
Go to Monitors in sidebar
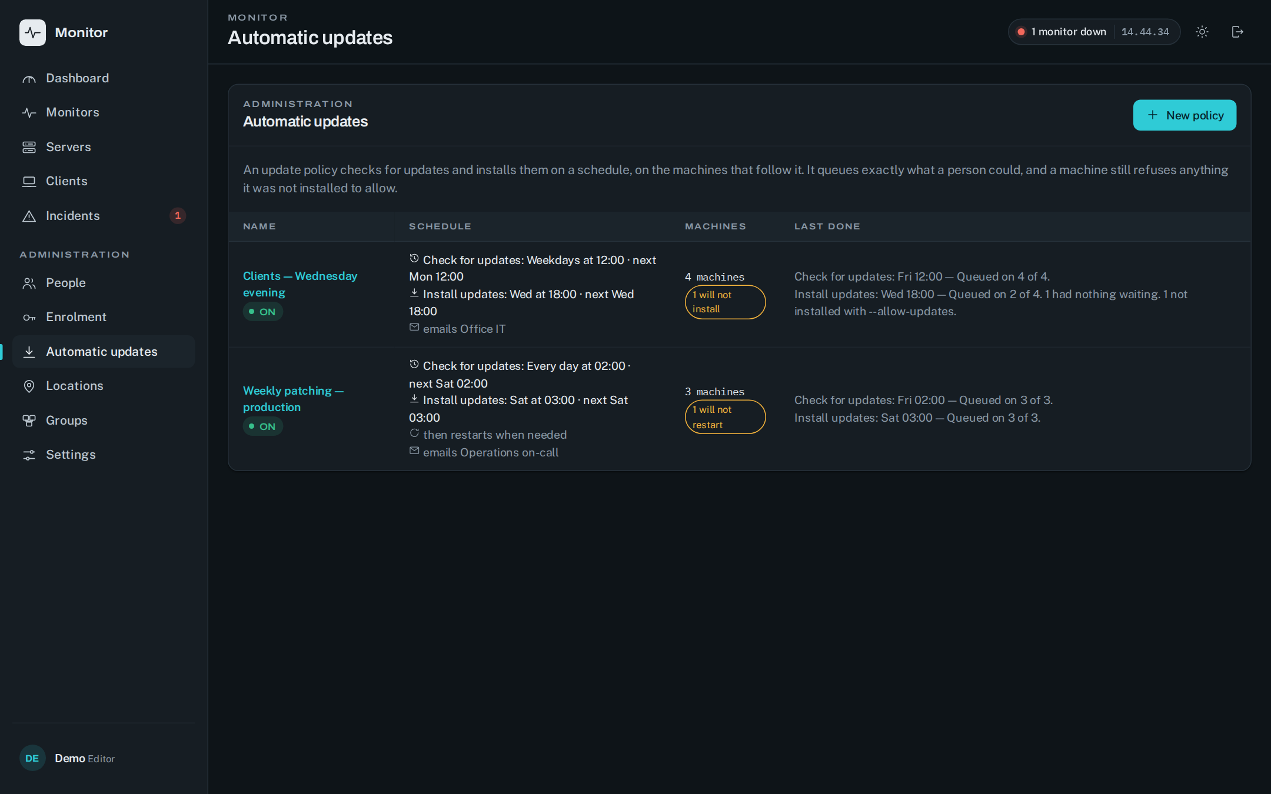pos(104,112)
